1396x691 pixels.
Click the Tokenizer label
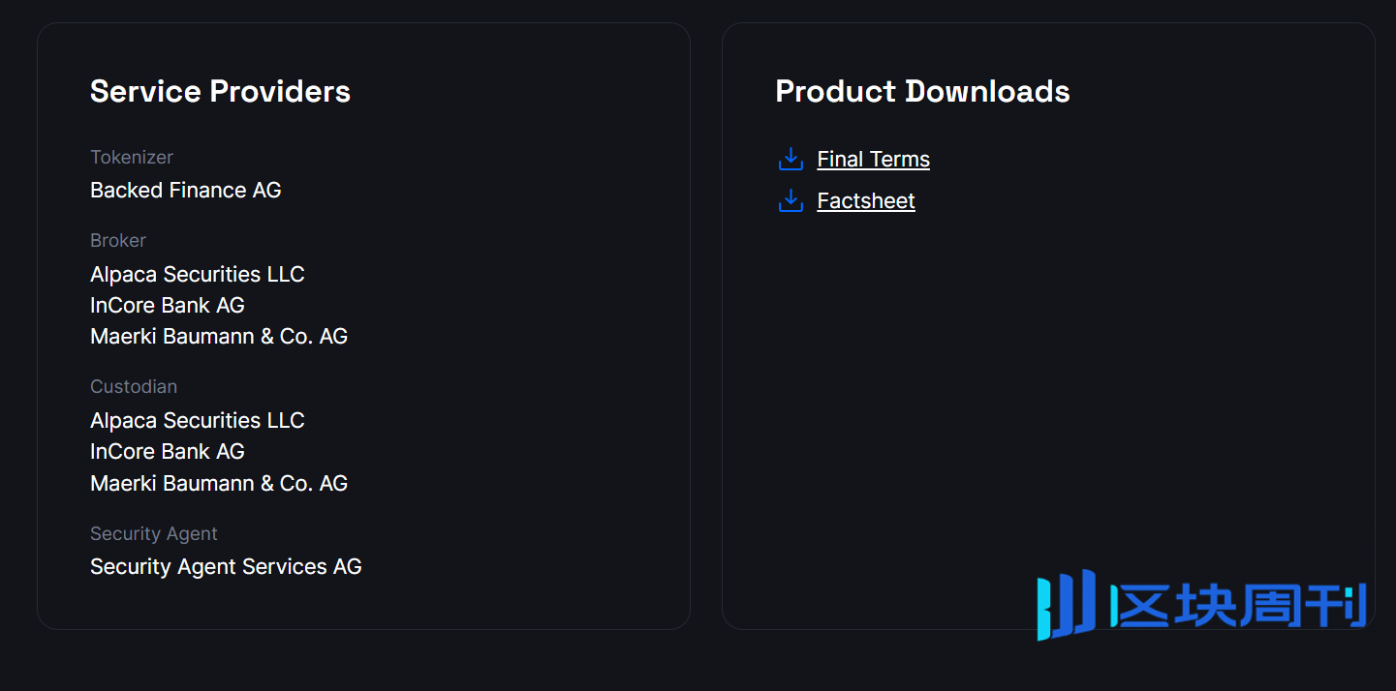tap(132, 157)
